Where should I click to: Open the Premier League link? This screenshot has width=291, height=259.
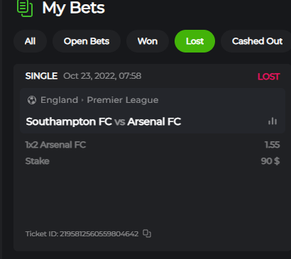[x=123, y=100]
